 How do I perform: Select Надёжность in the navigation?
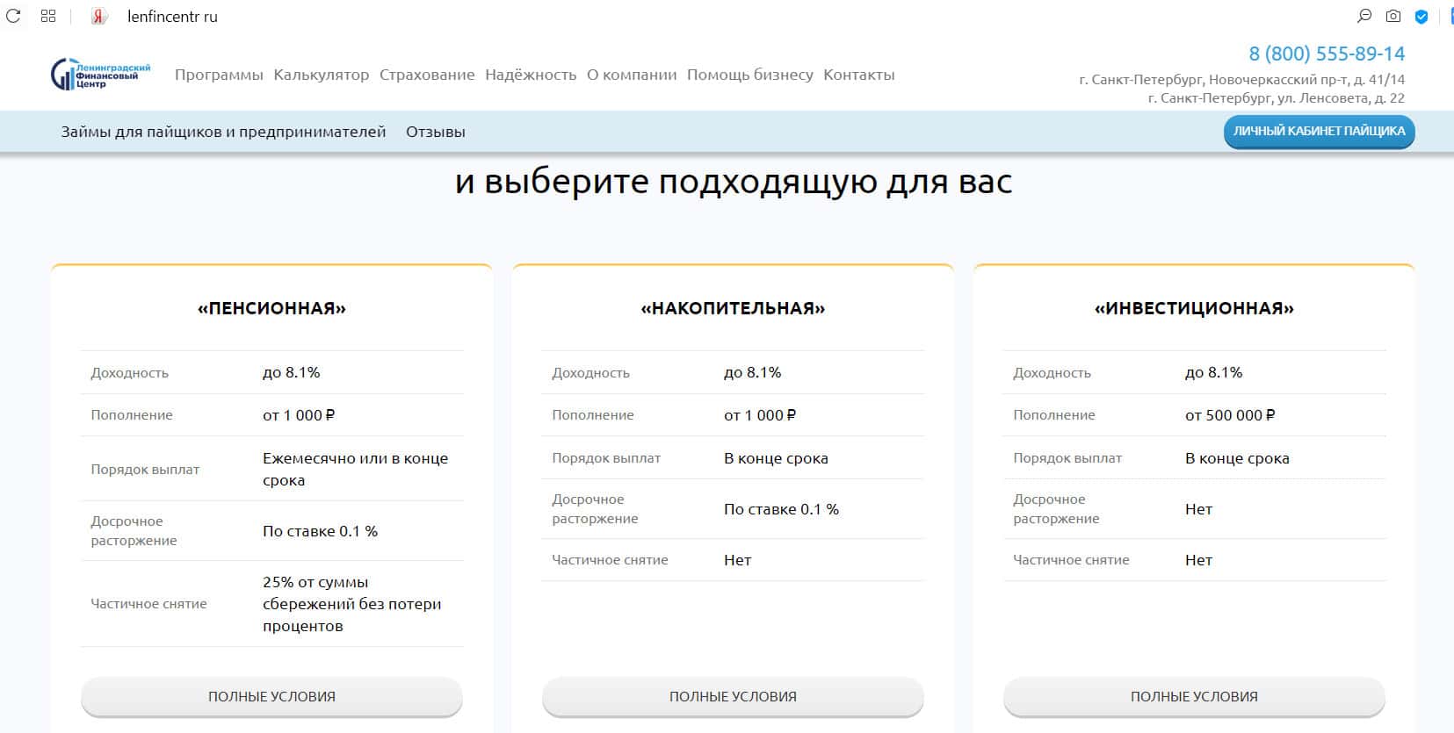click(531, 75)
